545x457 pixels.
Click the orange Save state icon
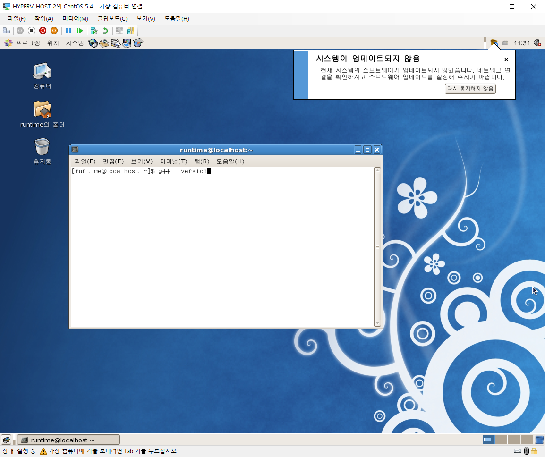click(x=54, y=31)
